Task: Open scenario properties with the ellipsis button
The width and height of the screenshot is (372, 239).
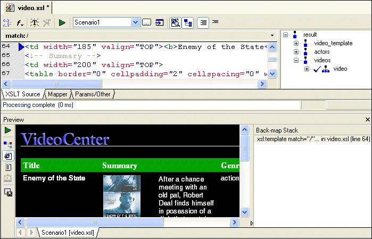Action: [x=146, y=22]
